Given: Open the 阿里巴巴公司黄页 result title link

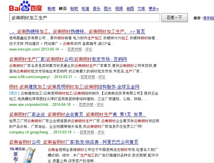Looking at the screenshot, I should pyautogui.click(x=74, y=142).
